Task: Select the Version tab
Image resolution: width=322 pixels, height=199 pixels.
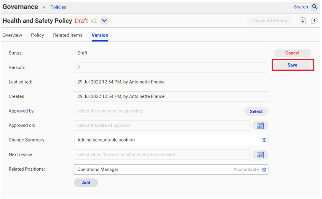Action: point(100,35)
